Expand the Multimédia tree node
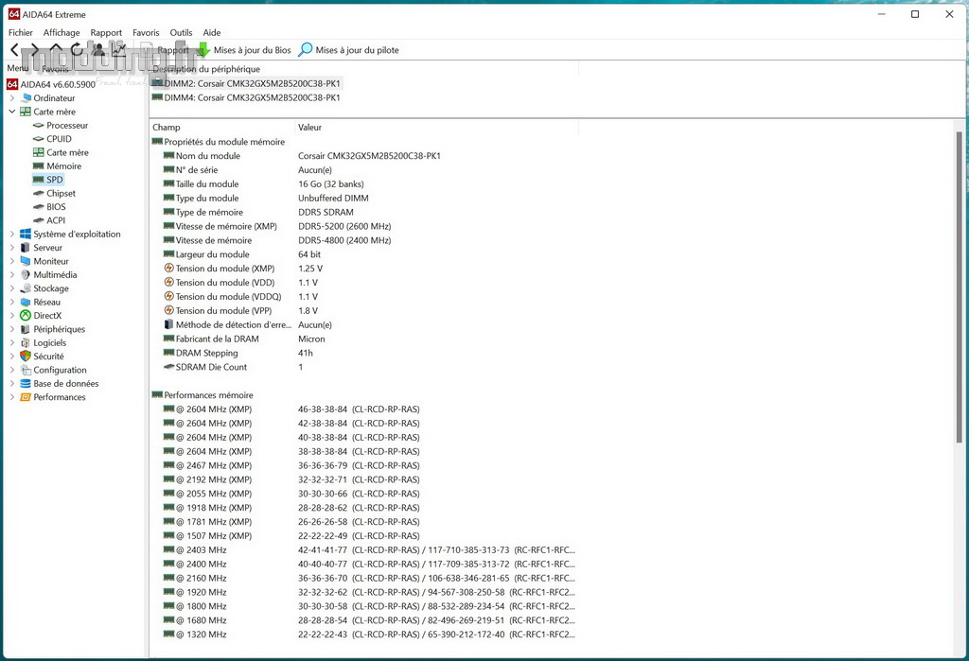 11,274
